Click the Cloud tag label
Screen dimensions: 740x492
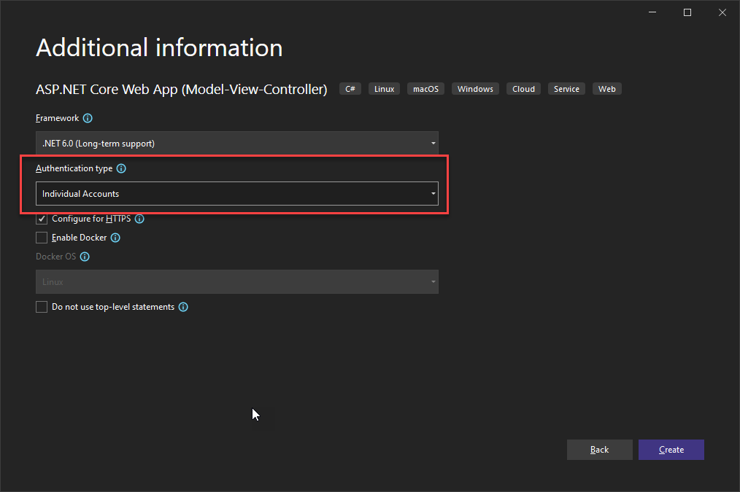523,89
